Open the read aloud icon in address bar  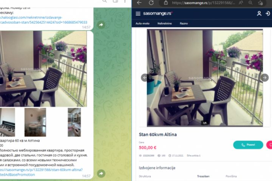pyautogui.click(x=241, y=3)
